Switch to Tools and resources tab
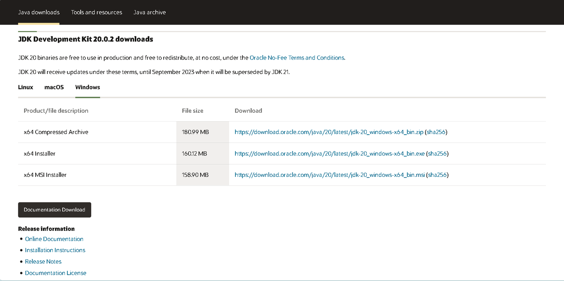The height and width of the screenshot is (281, 564). (x=96, y=12)
